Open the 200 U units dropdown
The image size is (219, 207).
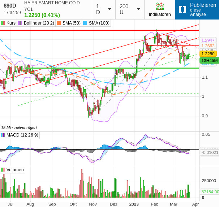point(130,9)
